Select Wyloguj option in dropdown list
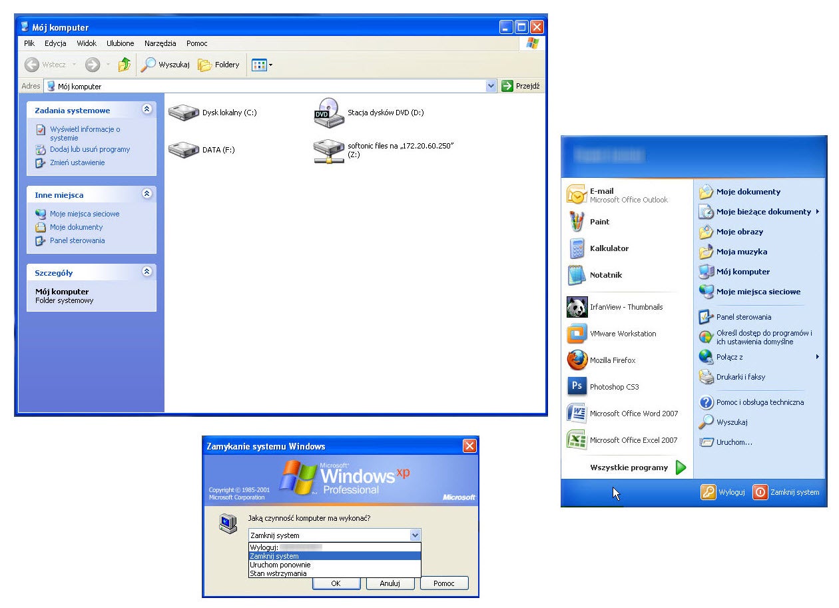Viewport: 839px width, 608px height. (335, 547)
